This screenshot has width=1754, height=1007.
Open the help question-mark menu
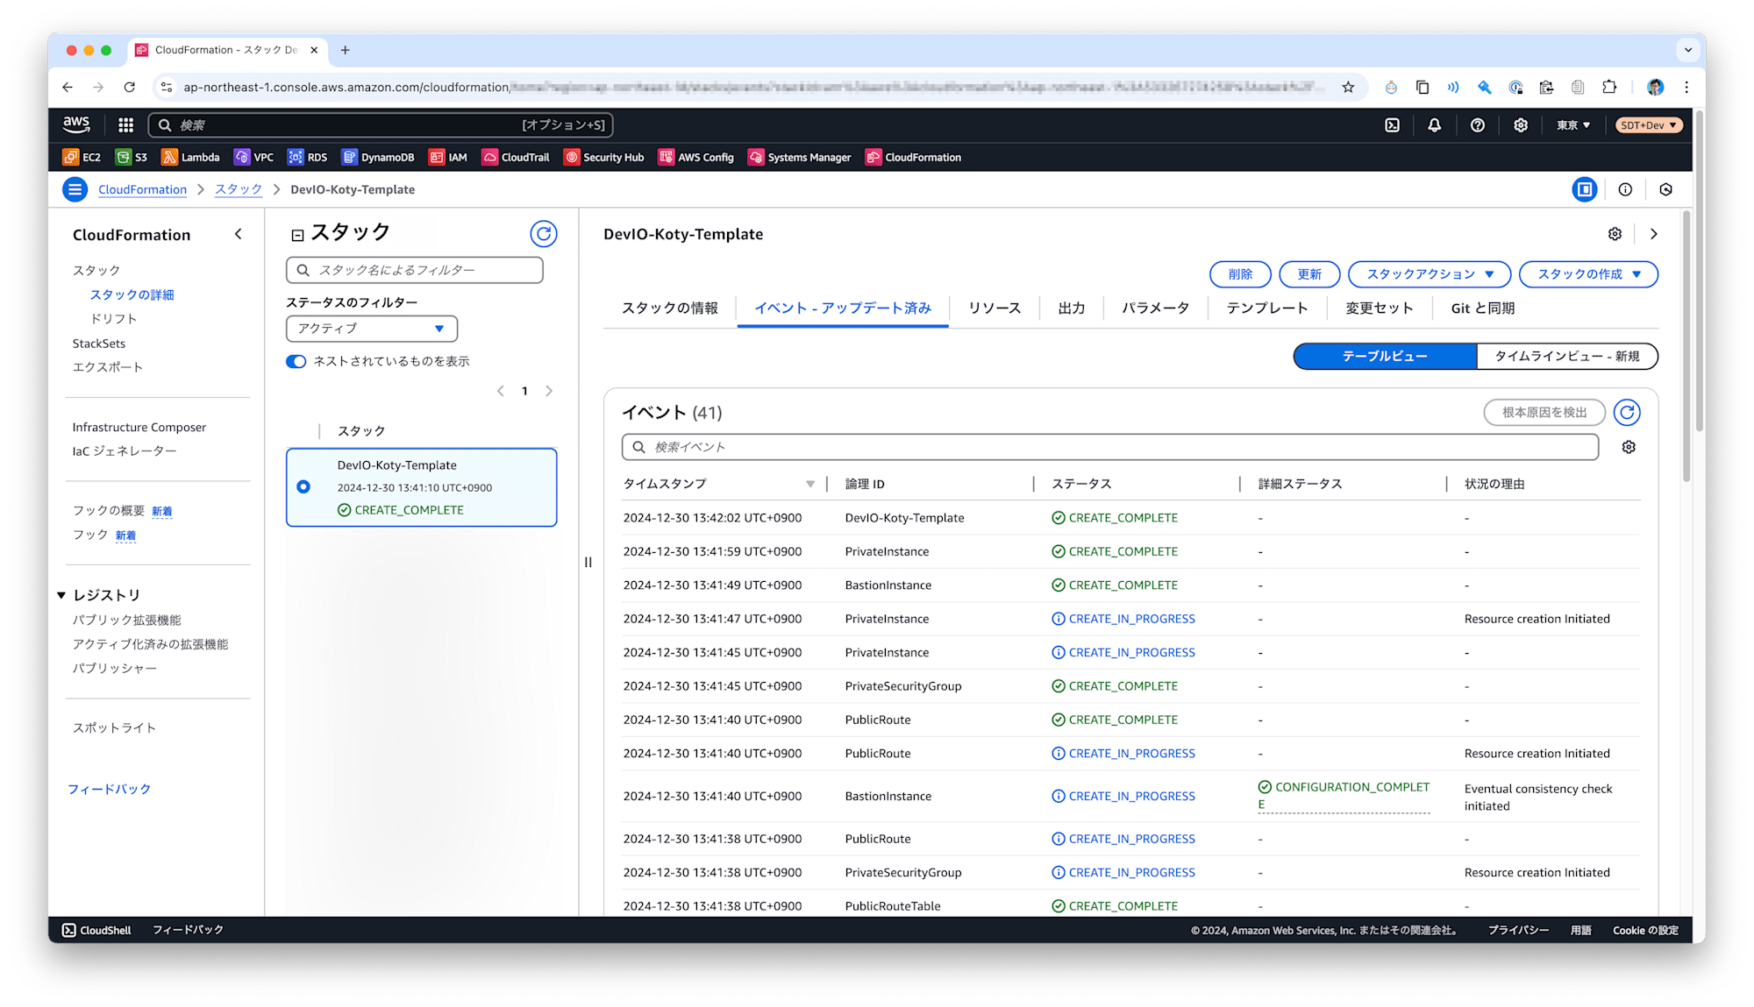pos(1478,125)
